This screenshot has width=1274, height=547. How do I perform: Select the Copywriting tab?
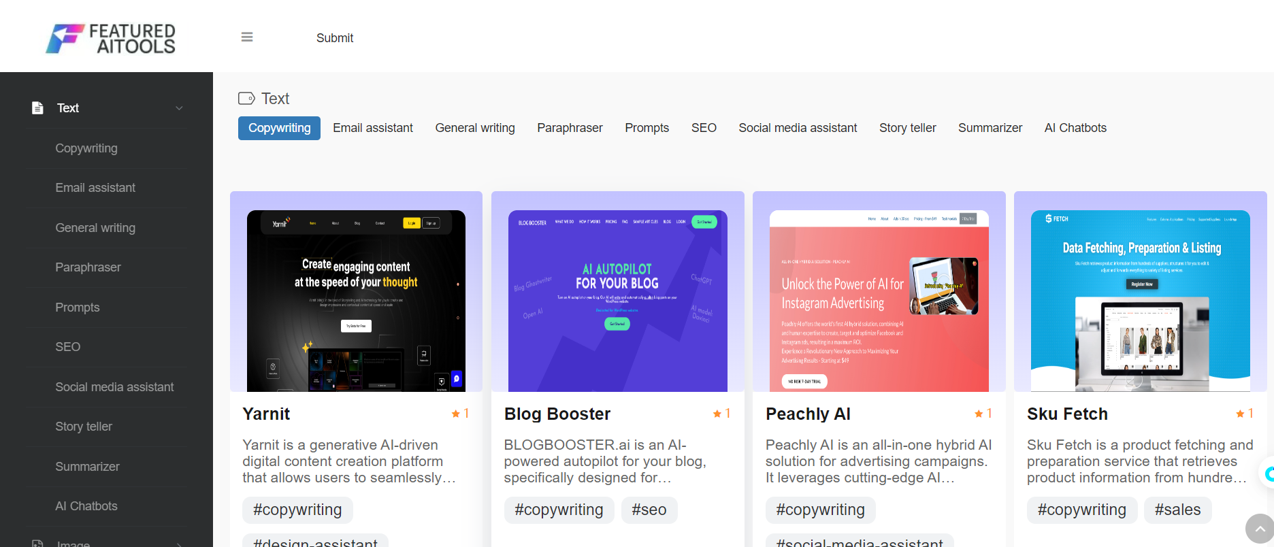[279, 128]
